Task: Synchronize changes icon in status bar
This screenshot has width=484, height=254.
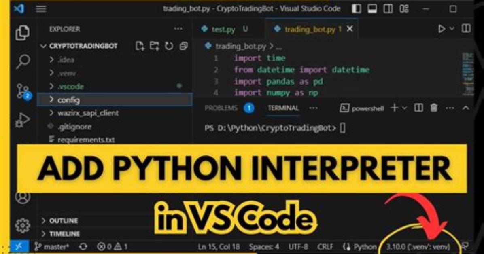Action: click(x=83, y=247)
